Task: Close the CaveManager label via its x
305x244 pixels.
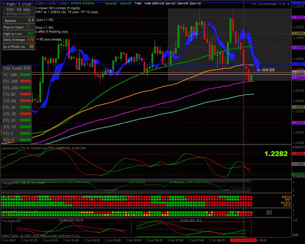Action: 289,4
